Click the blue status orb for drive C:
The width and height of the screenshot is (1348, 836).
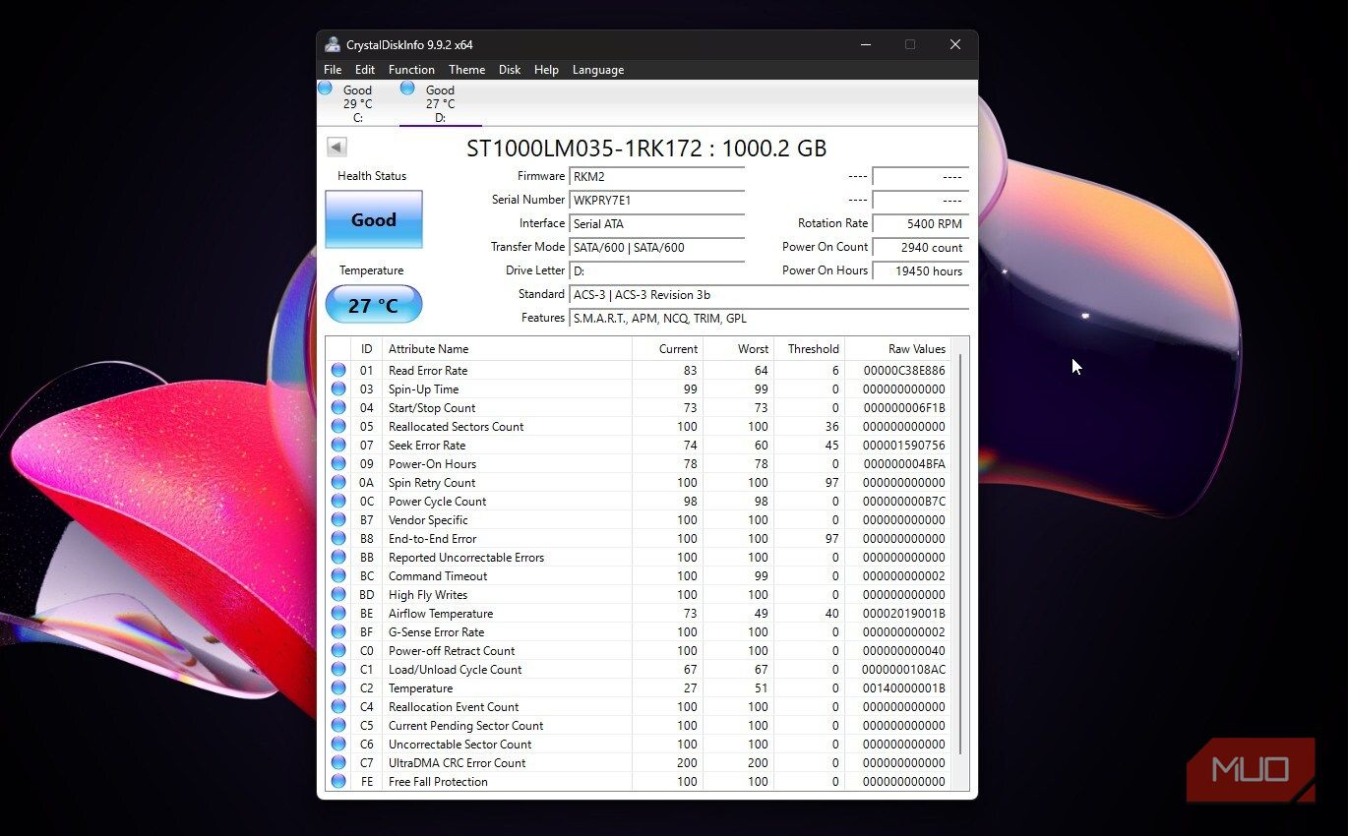[x=325, y=88]
